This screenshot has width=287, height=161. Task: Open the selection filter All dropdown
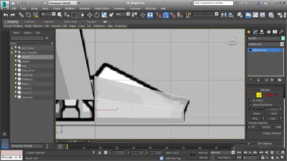tap(48, 14)
